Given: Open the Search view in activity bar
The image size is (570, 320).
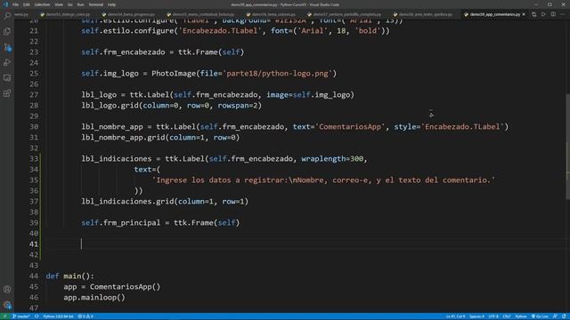Looking at the screenshot, I should point(7,16).
